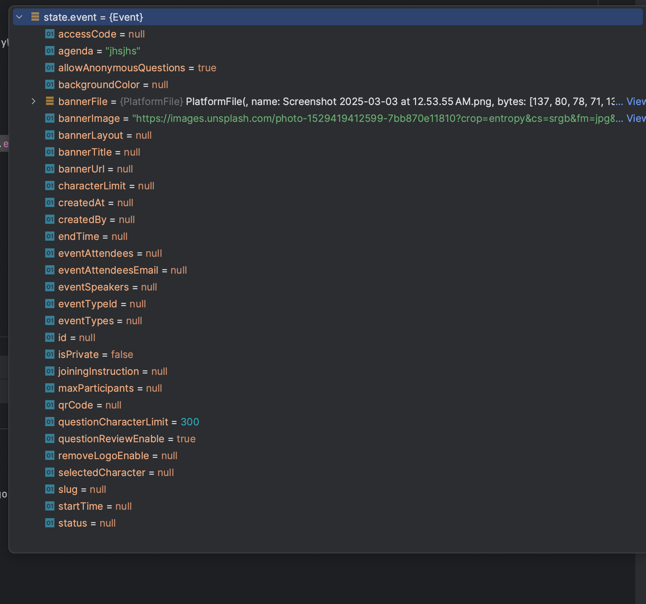This screenshot has width=646, height=604.
Task: Click the View link for bannerFile
Action: (x=636, y=102)
